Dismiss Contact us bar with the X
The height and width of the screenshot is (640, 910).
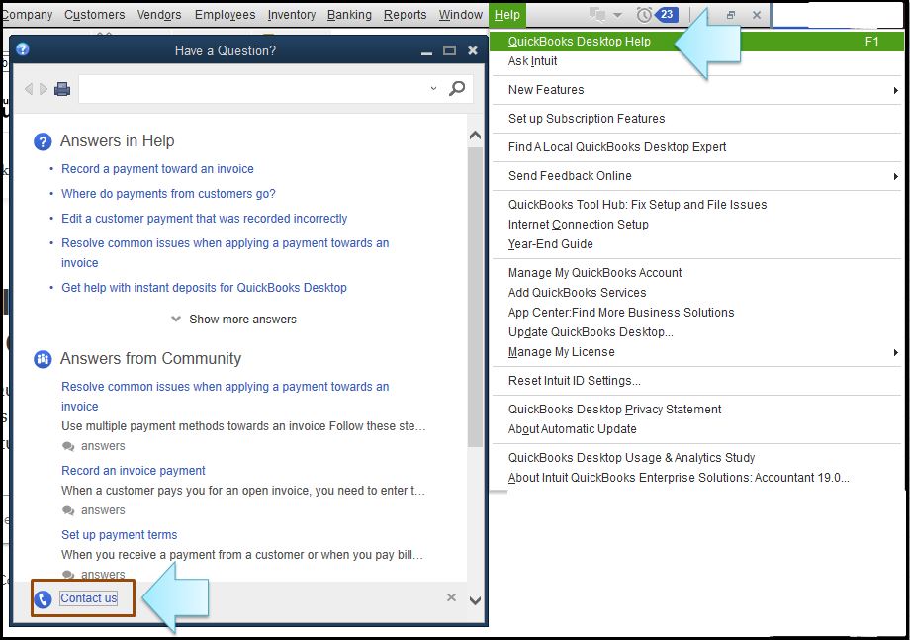click(x=451, y=597)
